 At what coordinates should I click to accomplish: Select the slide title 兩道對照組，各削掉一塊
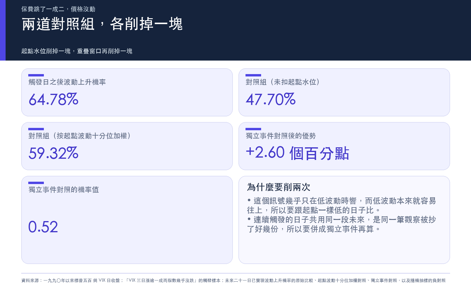coord(102,24)
